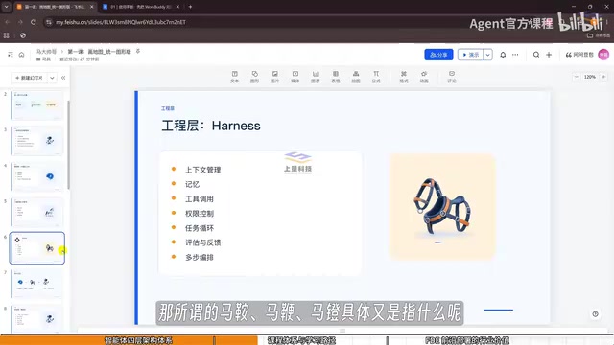The height and width of the screenshot is (345, 614).
Task: Open the more options ellipsis menu
Action: (x=515, y=55)
